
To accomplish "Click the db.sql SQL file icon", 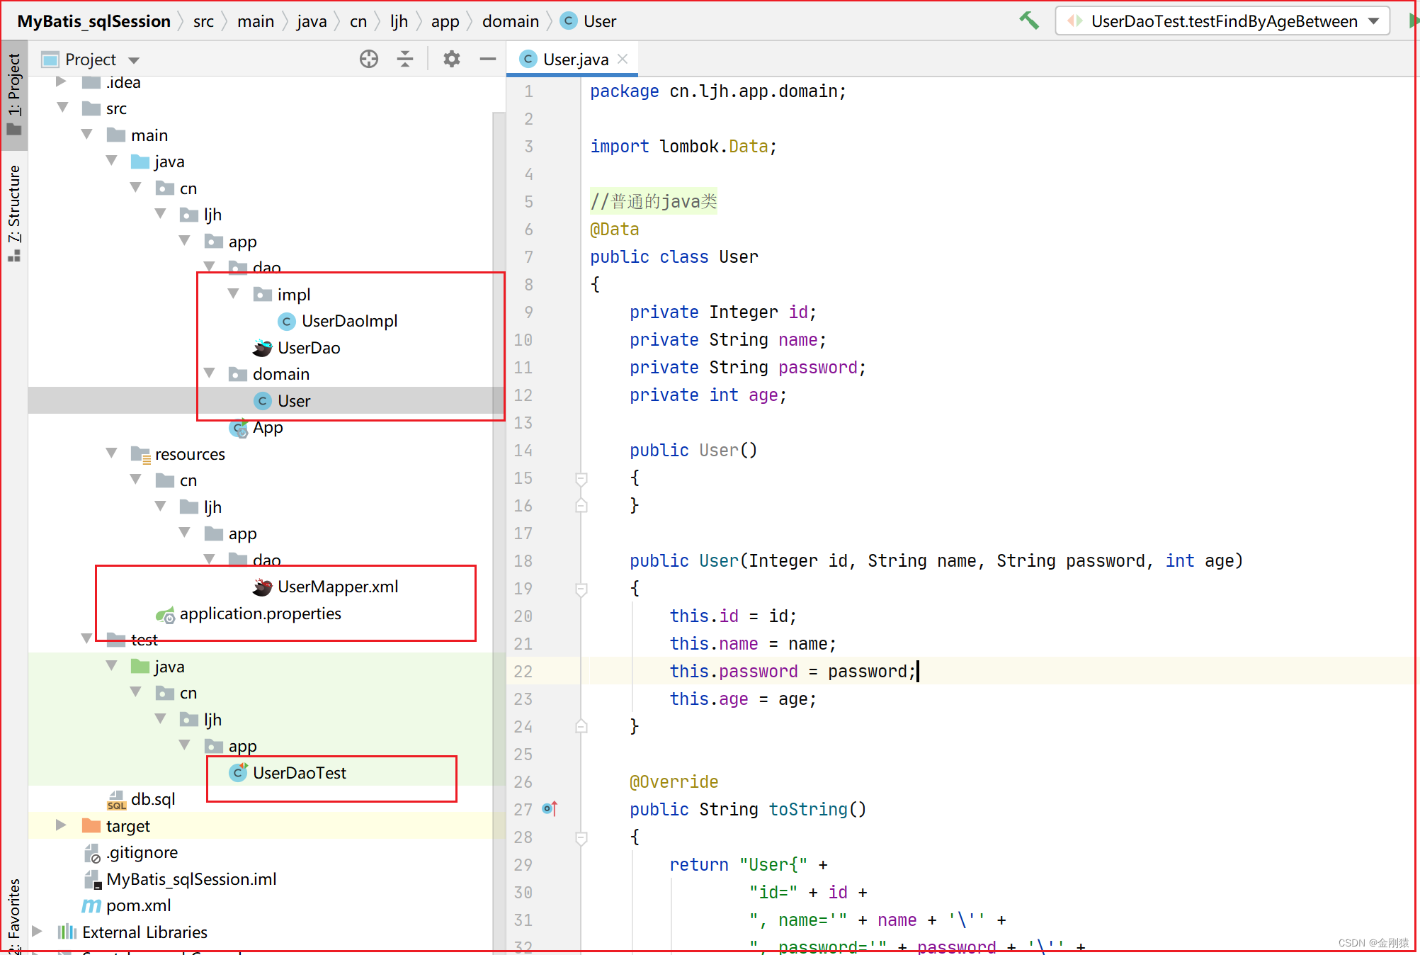I will click(x=116, y=800).
